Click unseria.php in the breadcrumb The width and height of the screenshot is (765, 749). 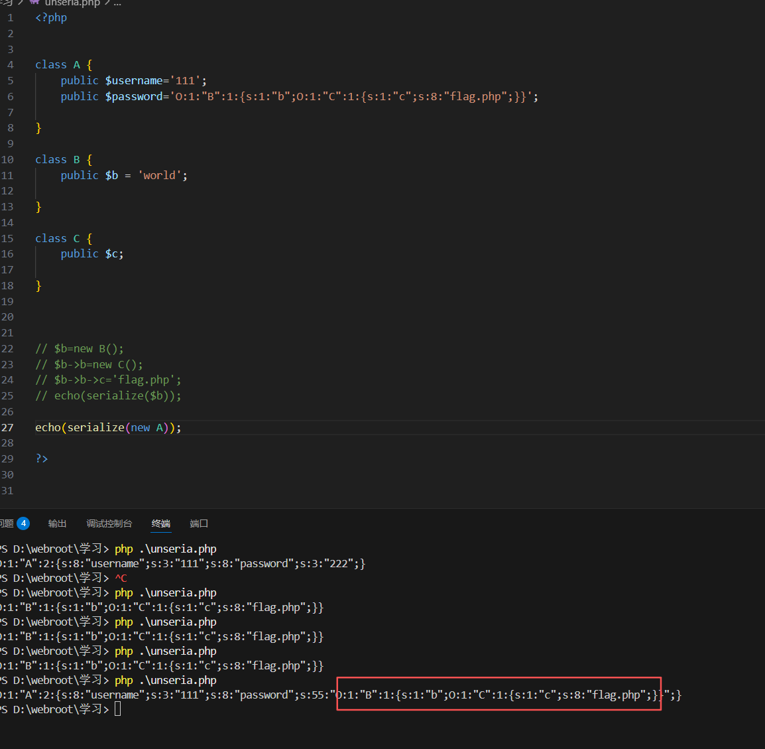coord(72,3)
